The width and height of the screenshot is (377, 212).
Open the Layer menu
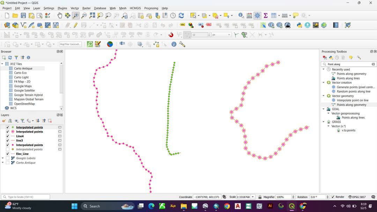[37, 8]
